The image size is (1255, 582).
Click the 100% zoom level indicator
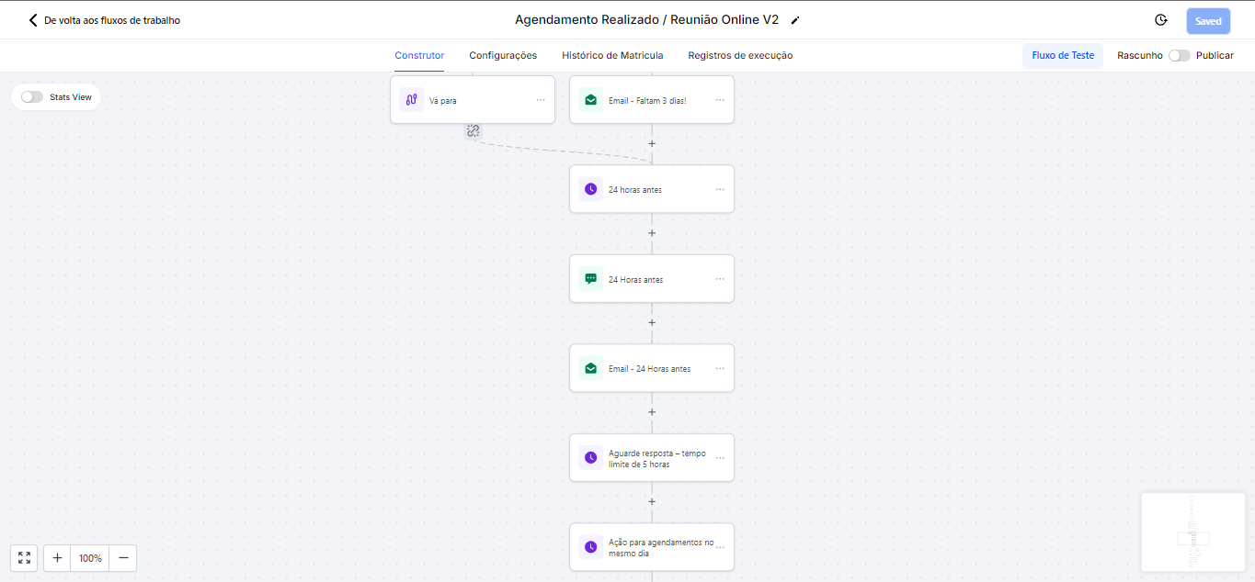click(90, 558)
